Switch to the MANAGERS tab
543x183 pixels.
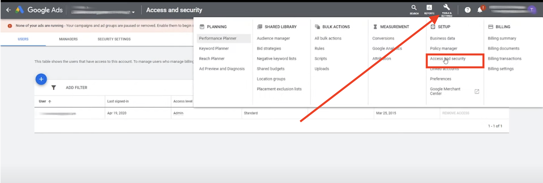click(68, 39)
